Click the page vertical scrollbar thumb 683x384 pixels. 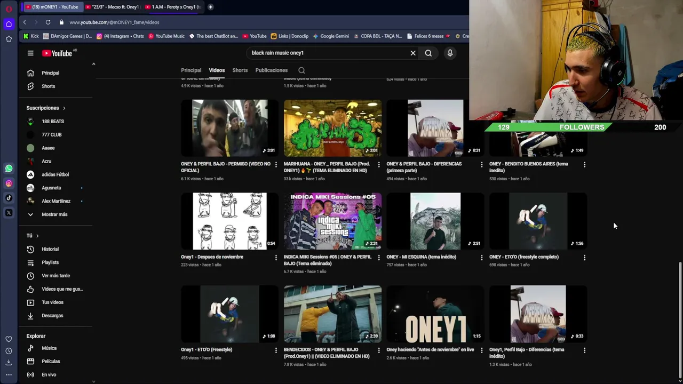(680, 319)
